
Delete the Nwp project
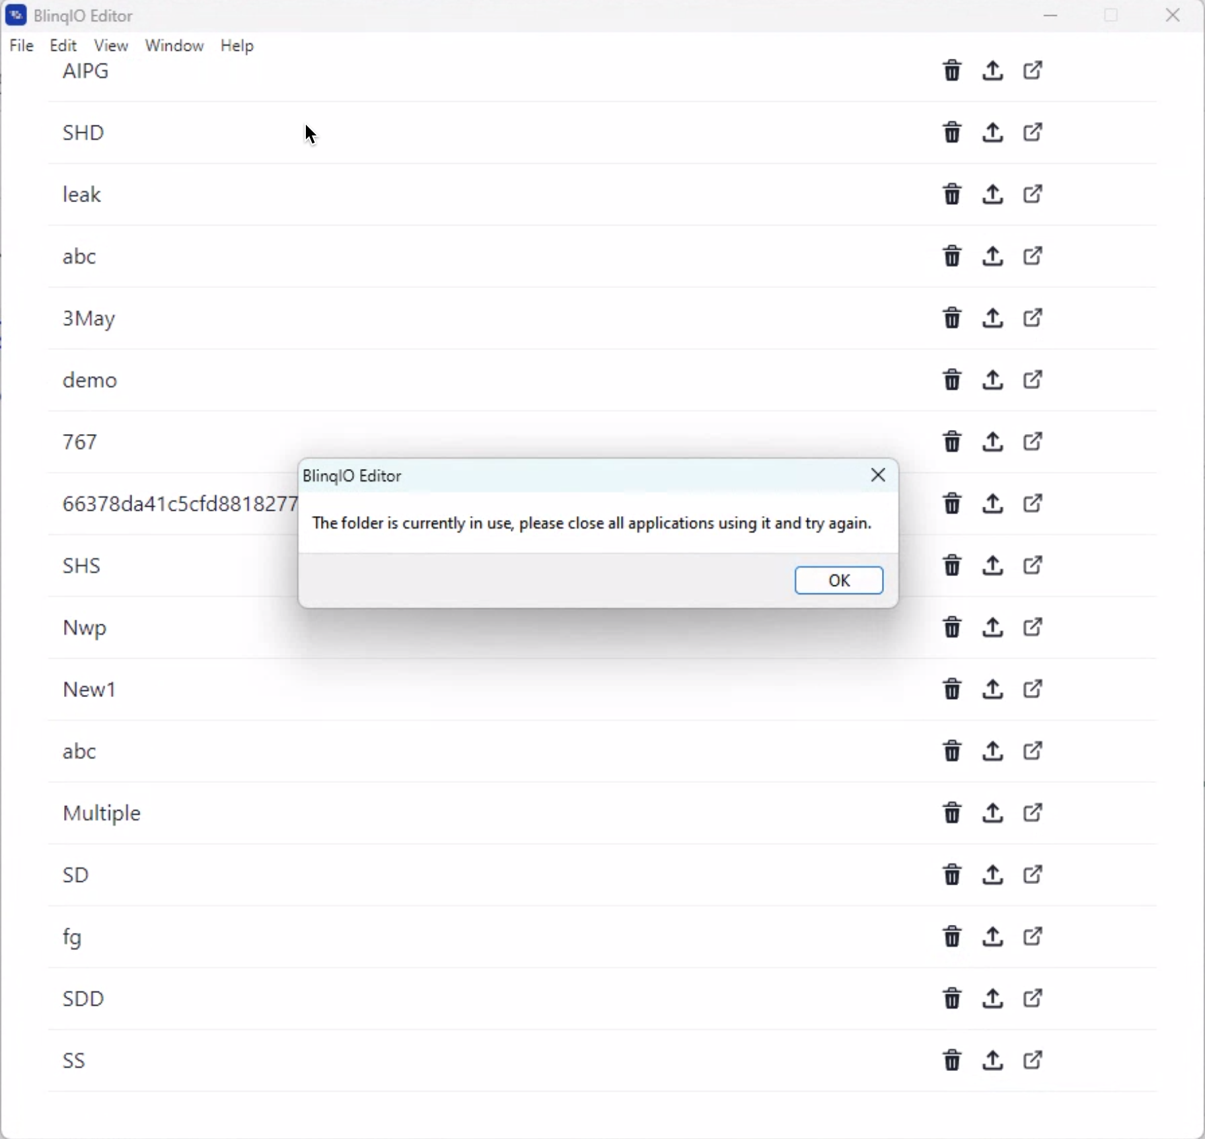pyautogui.click(x=952, y=628)
